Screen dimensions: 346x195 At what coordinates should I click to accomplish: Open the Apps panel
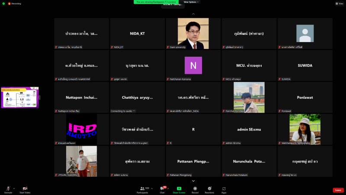224,189
